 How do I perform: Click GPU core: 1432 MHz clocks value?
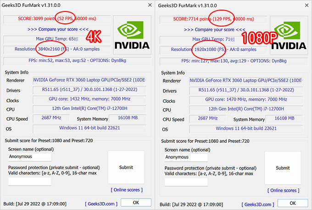89,99
